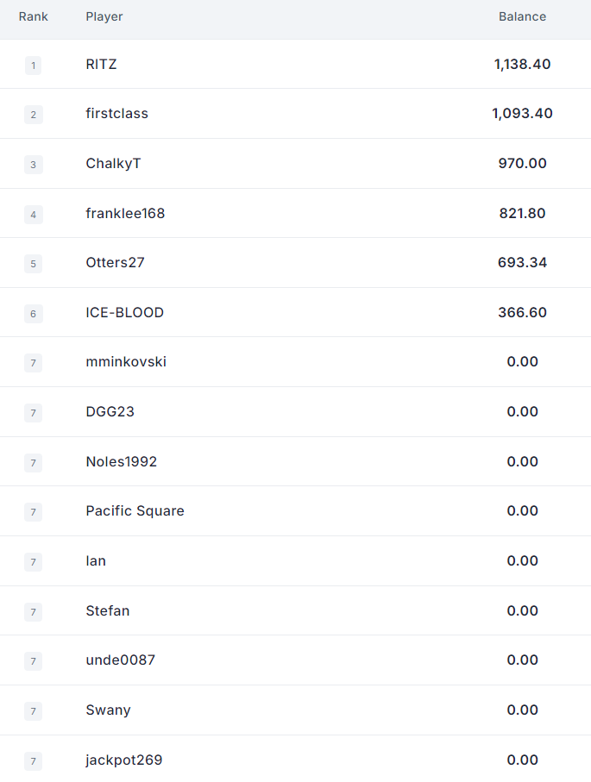Screen dimensions: 591x782
Task: Click the rank 3 badge for ChalkyT
Action: point(34,165)
